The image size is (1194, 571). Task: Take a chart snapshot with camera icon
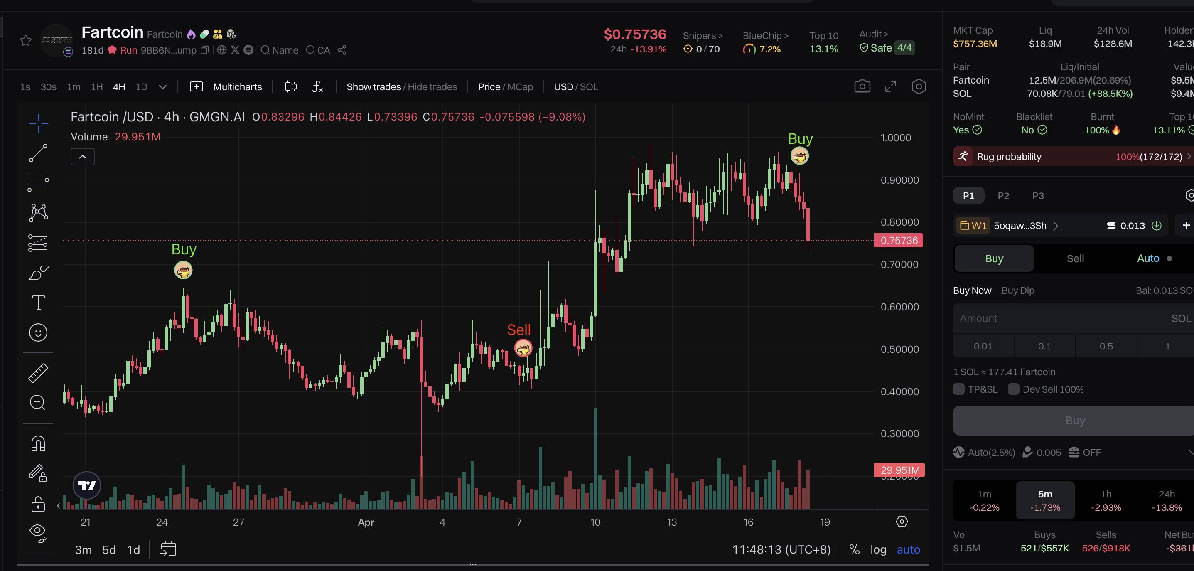pyautogui.click(x=862, y=87)
